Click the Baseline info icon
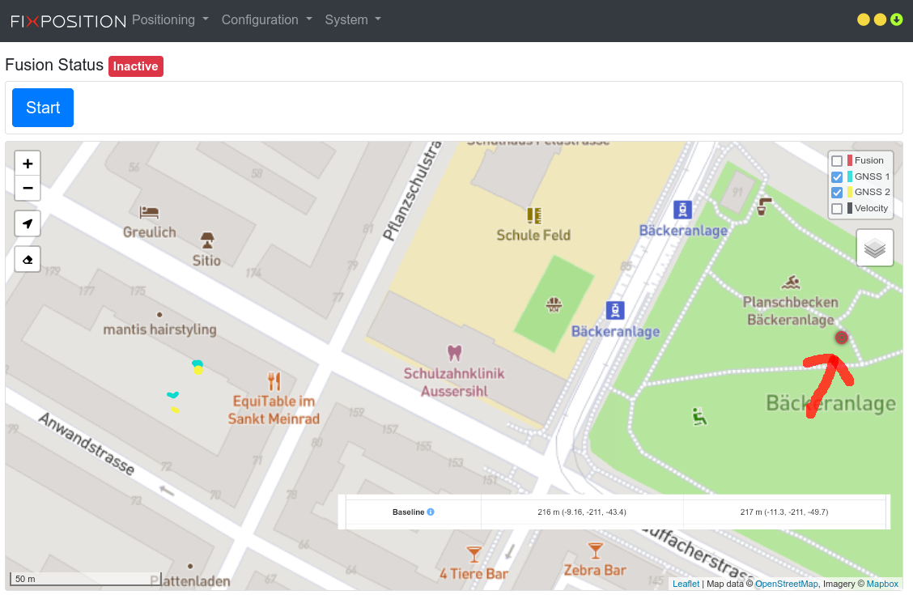 point(431,512)
